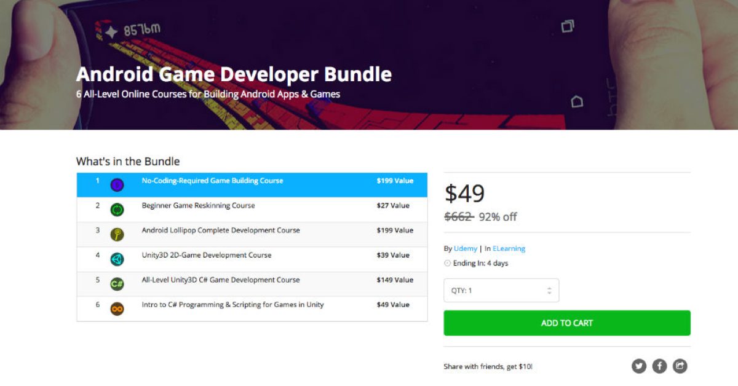This screenshot has height=386, width=738.
Task: Click the green C# course icon
Action: 117,284
